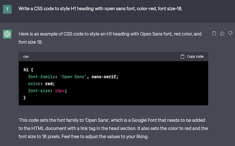Click the response intro sentence text
Viewport: 235px width, 146px height.
(x=110, y=38)
